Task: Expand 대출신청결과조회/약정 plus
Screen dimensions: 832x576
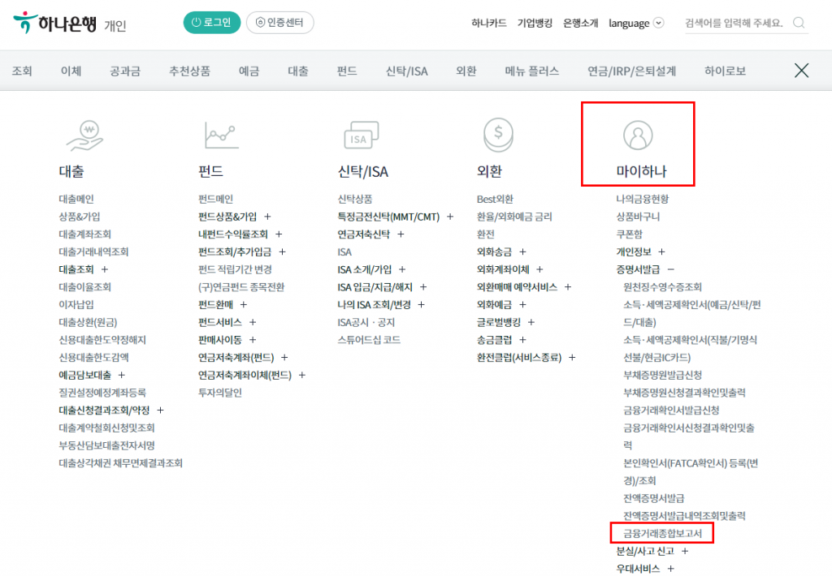Action: click(160, 411)
